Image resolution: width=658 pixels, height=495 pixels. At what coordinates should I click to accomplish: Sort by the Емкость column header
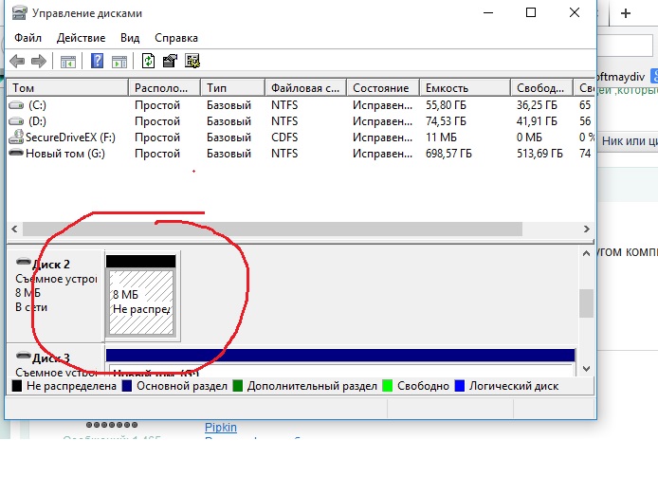pos(465,88)
